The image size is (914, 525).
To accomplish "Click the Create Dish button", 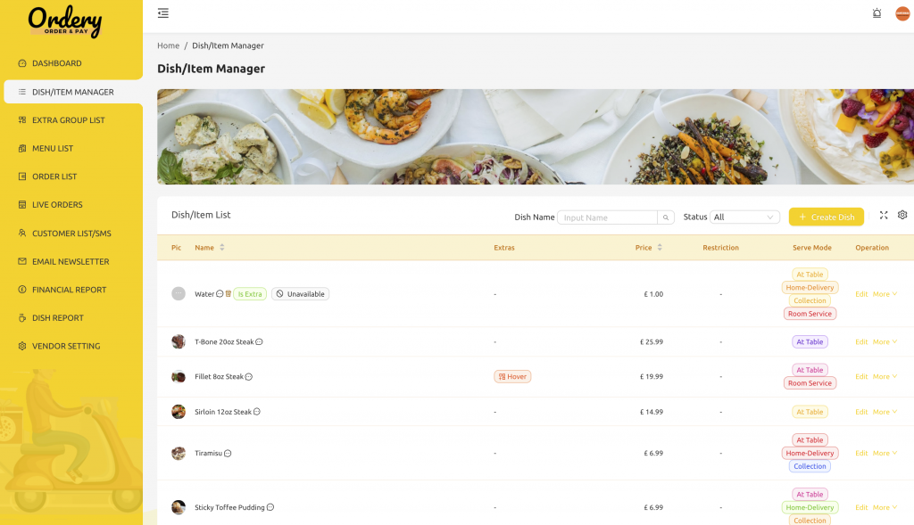I will [826, 217].
